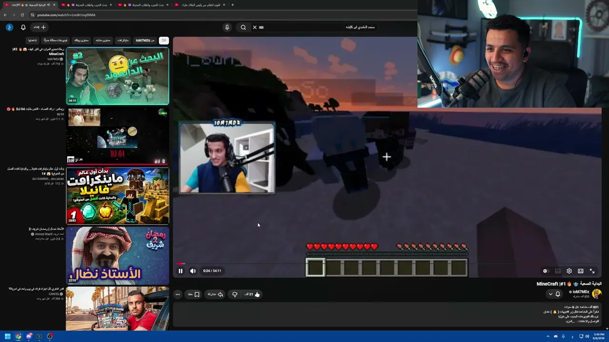The image size is (609, 342).
Task: Select the 'شاهدتها' filter chip
Action: pyautogui.click(x=32, y=40)
